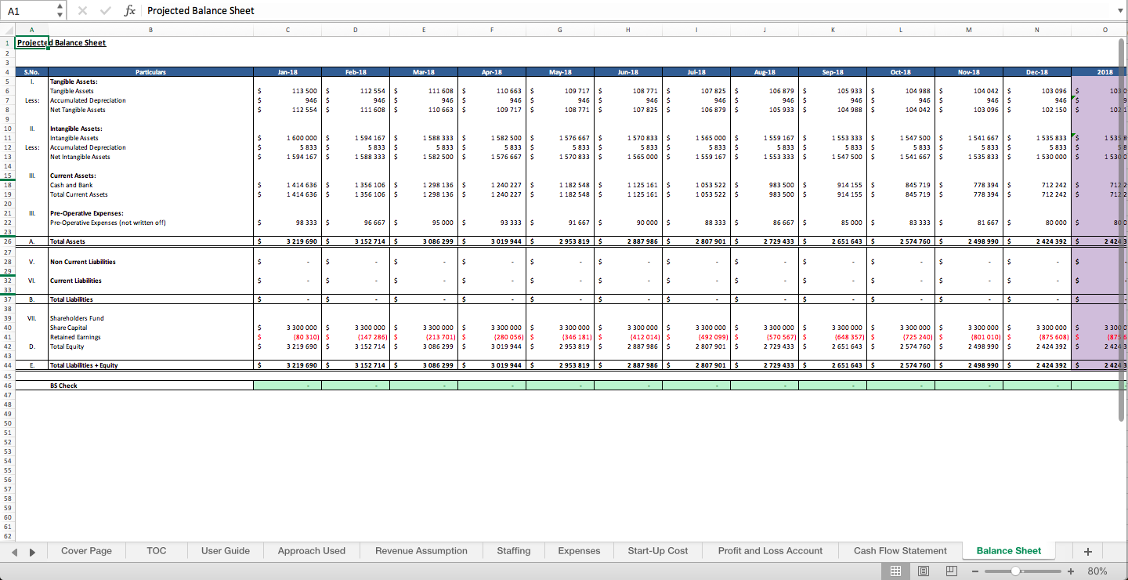1128x580 pixels.
Task: Click Feb-18 Cash and Bank 1 356 106
Action: pyautogui.click(x=356, y=185)
